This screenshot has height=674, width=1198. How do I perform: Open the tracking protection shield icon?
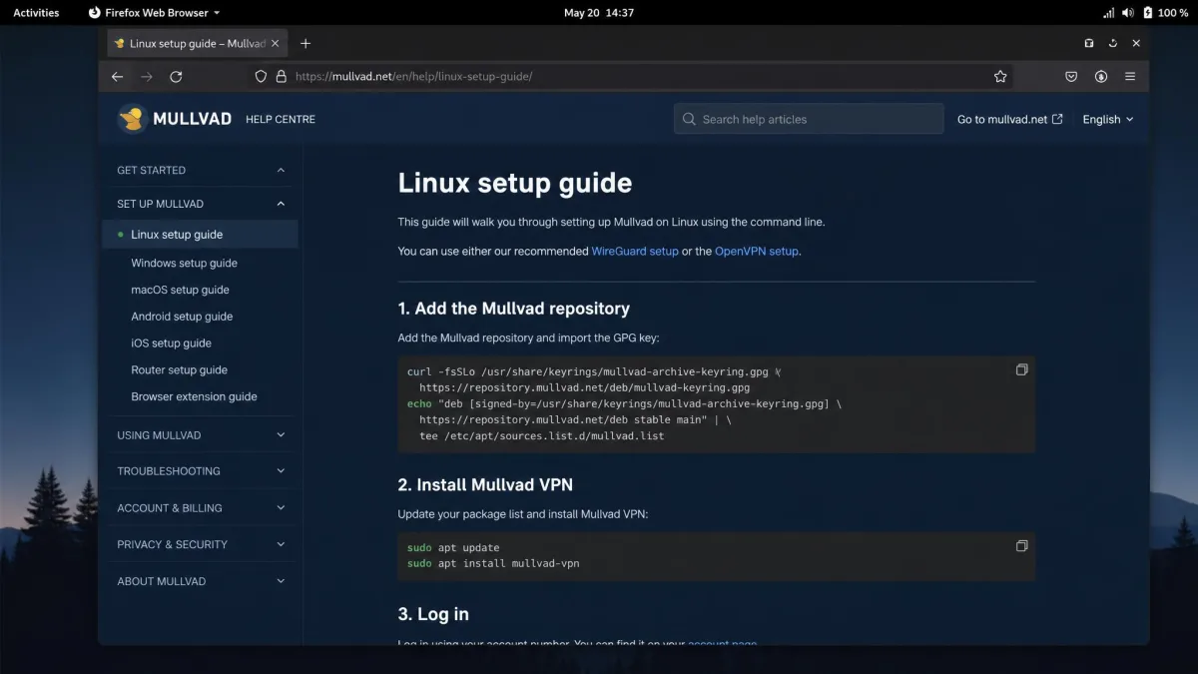(261, 76)
